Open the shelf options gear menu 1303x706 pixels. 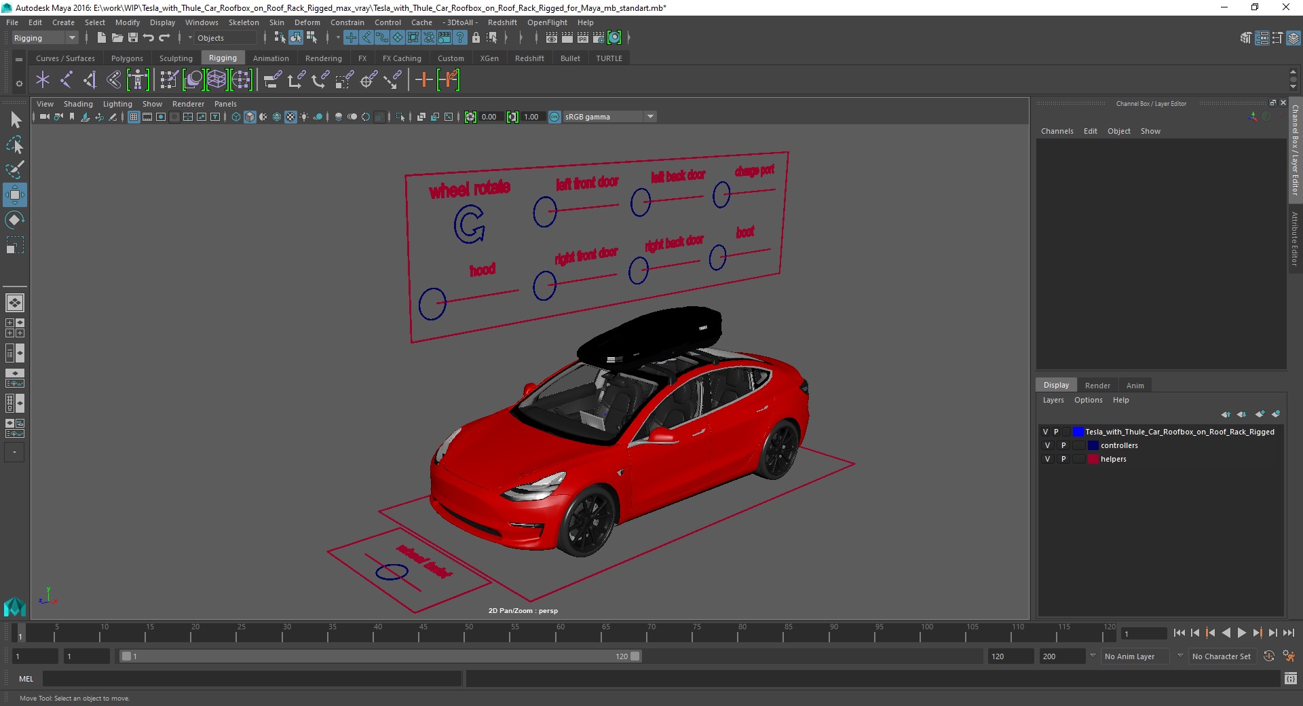coord(19,83)
